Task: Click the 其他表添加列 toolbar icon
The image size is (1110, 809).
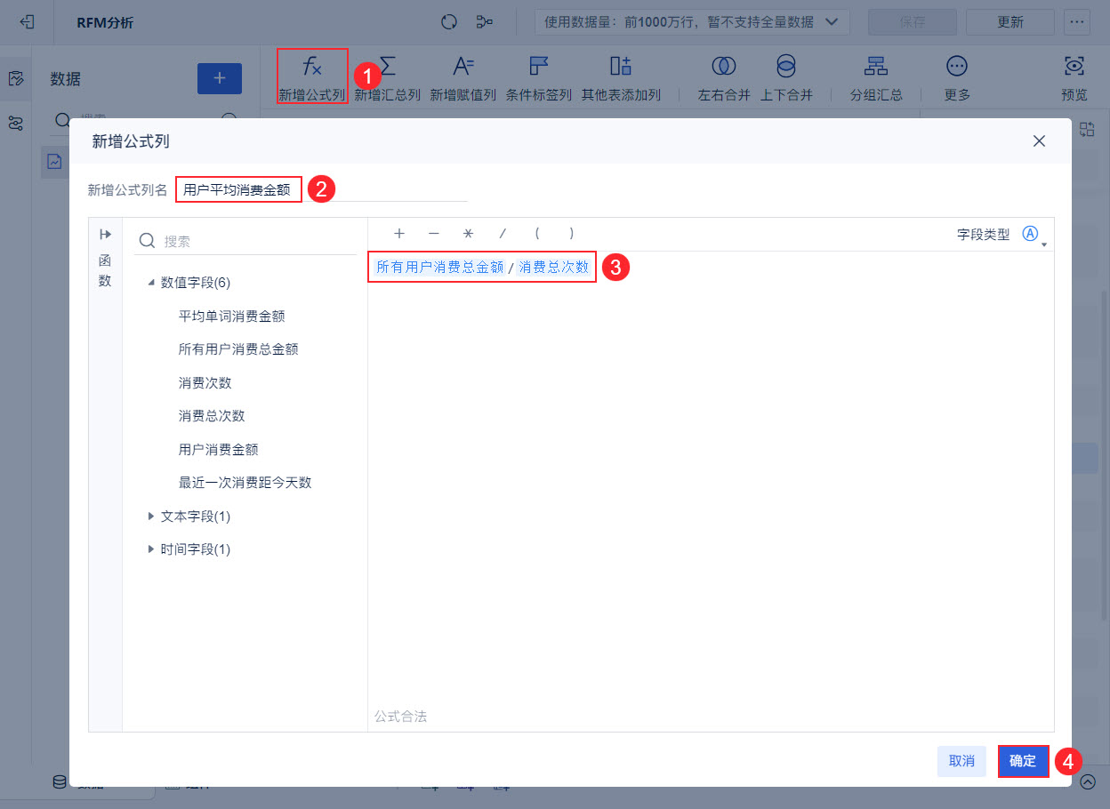Action: pos(621,66)
